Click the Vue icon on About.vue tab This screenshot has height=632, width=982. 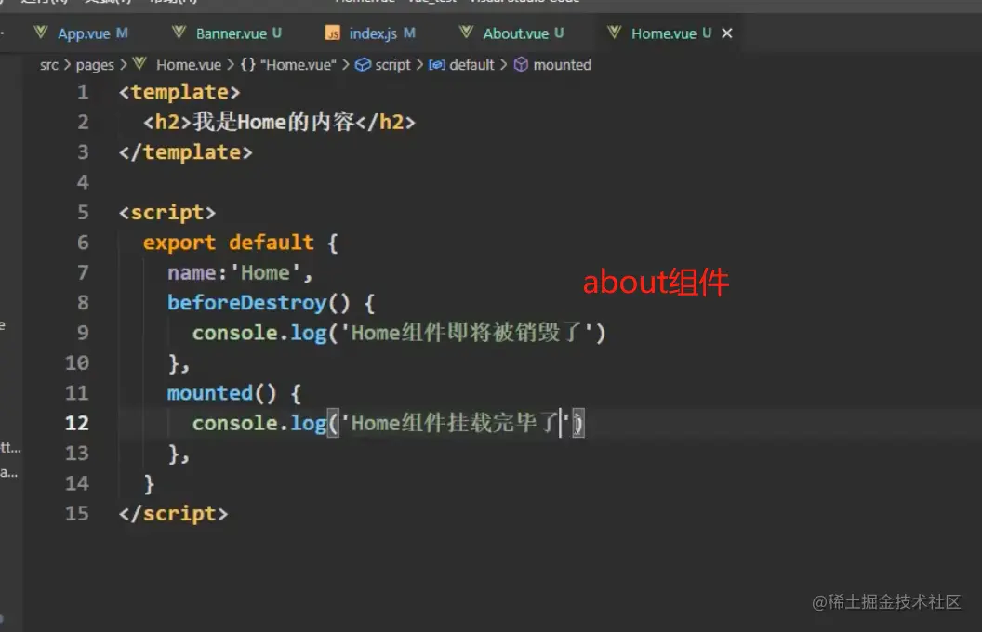point(466,33)
